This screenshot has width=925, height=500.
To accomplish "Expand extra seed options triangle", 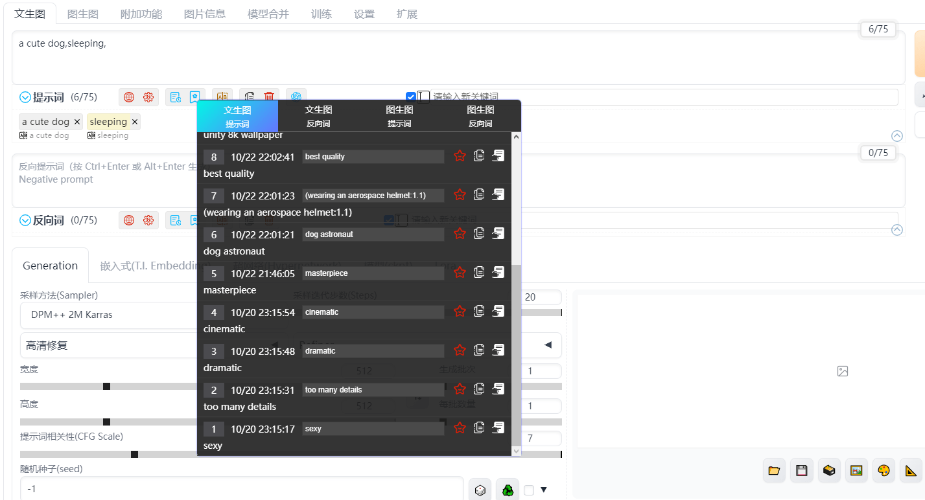I will (544, 490).
